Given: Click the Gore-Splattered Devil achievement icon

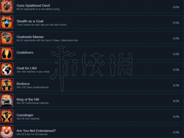Looking at the screenshot, I should [x=7, y=6].
